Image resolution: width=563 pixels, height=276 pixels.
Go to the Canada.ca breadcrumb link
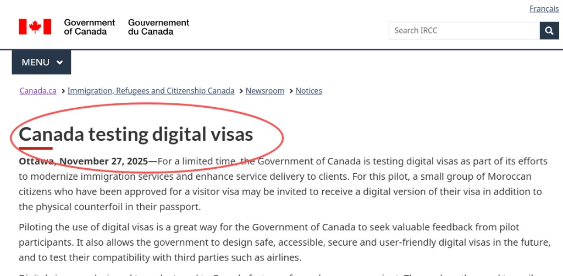coord(38,91)
